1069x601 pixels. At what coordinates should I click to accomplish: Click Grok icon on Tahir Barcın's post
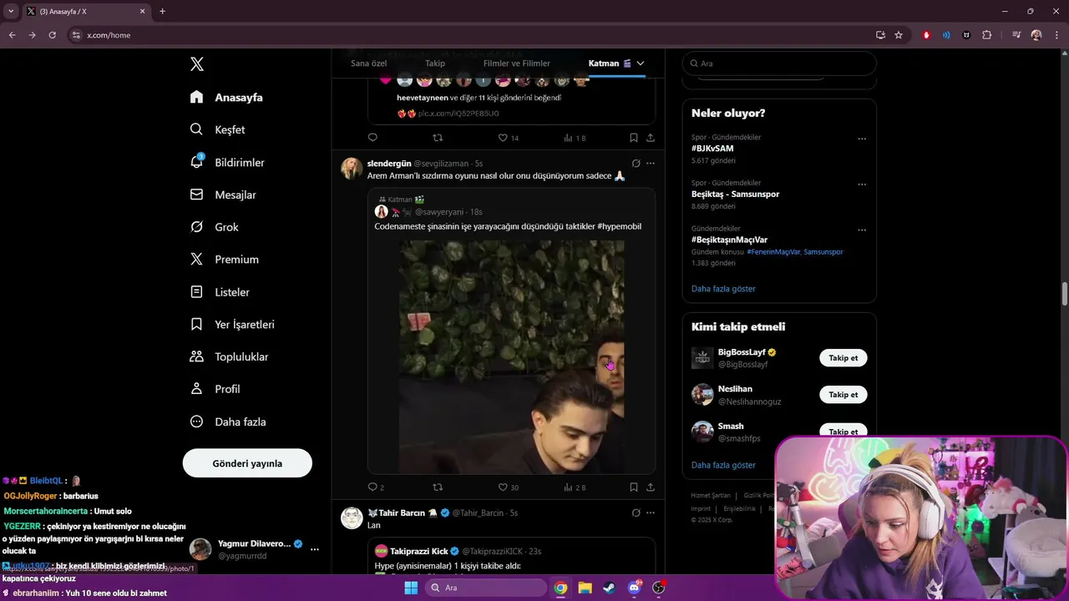coord(636,513)
